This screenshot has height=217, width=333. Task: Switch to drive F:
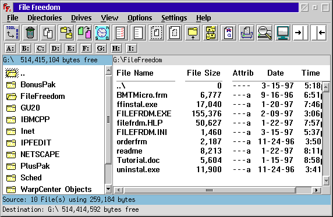tap(86, 48)
